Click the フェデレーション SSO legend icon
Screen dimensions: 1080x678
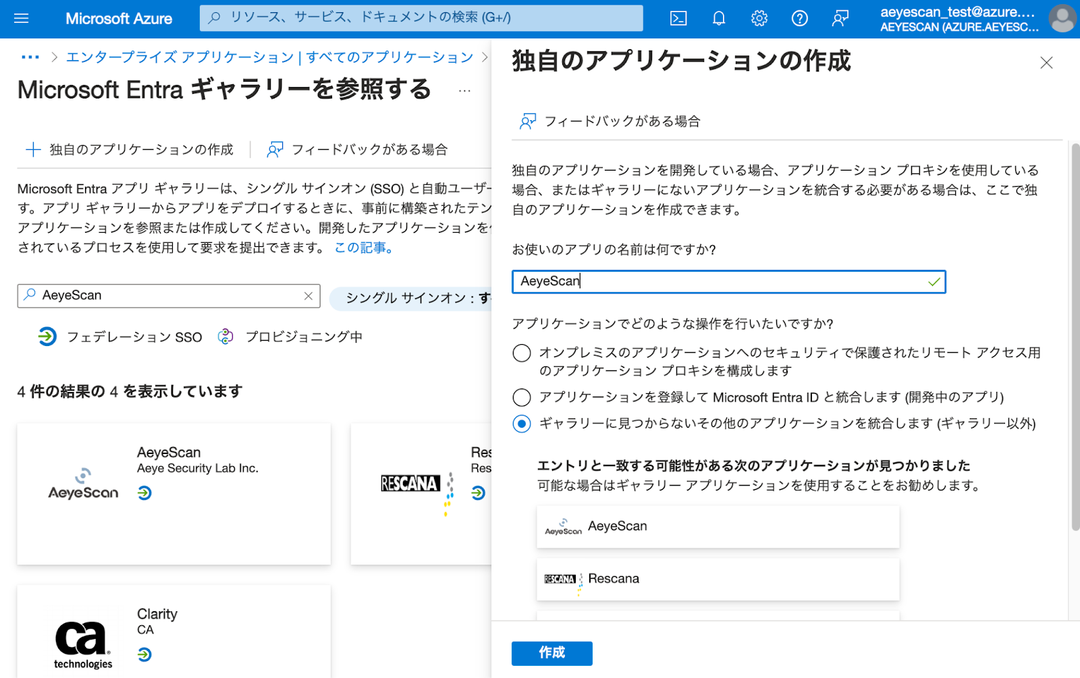(x=47, y=336)
